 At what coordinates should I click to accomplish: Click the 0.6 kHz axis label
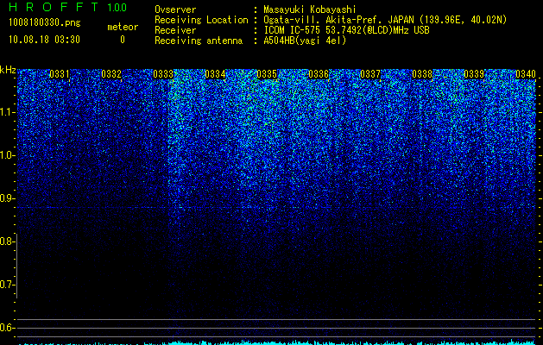coord(7,328)
